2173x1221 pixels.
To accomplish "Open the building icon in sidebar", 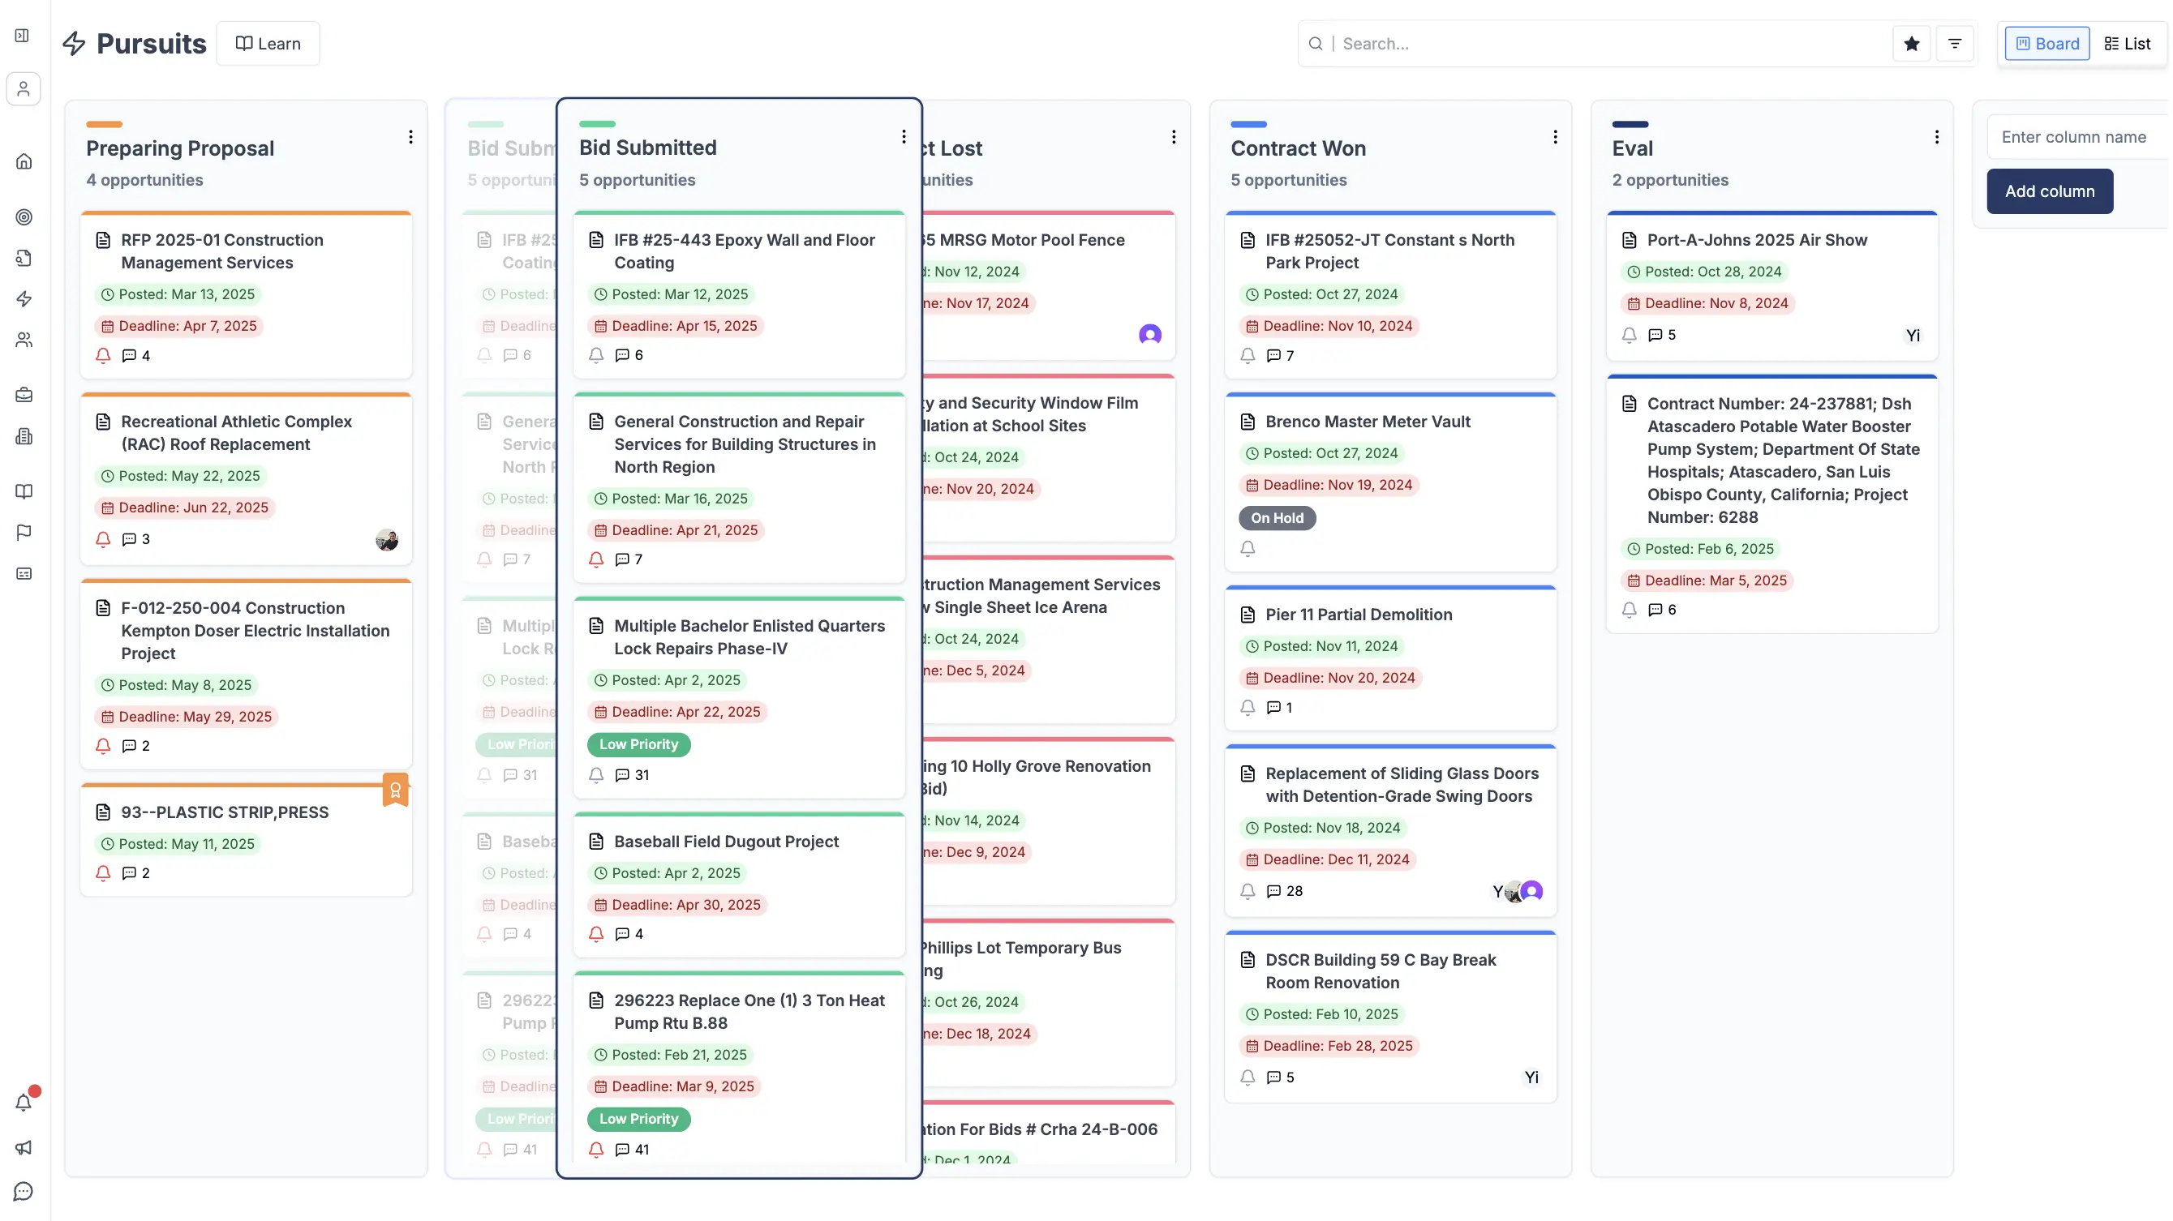I will 24,436.
